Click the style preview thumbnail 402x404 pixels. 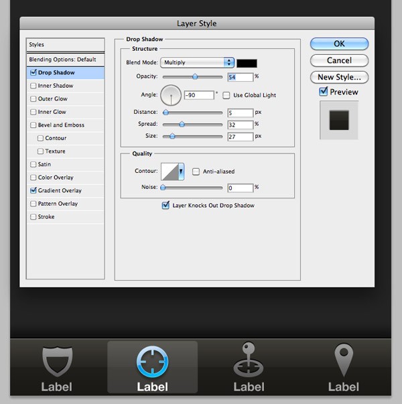coord(339,120)
